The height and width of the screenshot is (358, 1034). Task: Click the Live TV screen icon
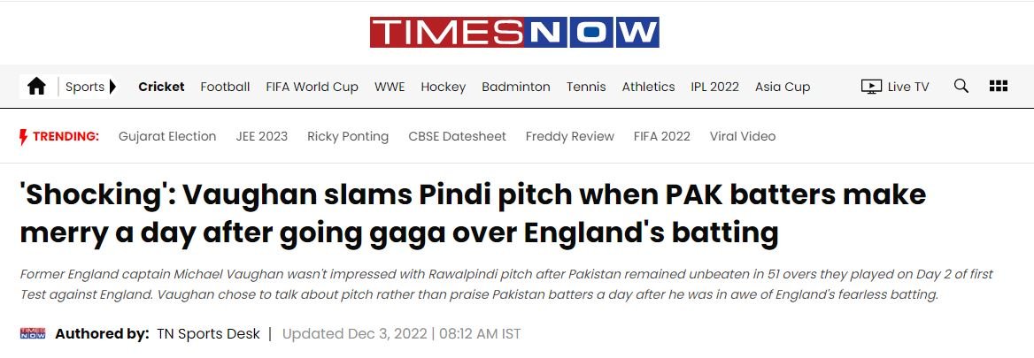tap(871, 87)
